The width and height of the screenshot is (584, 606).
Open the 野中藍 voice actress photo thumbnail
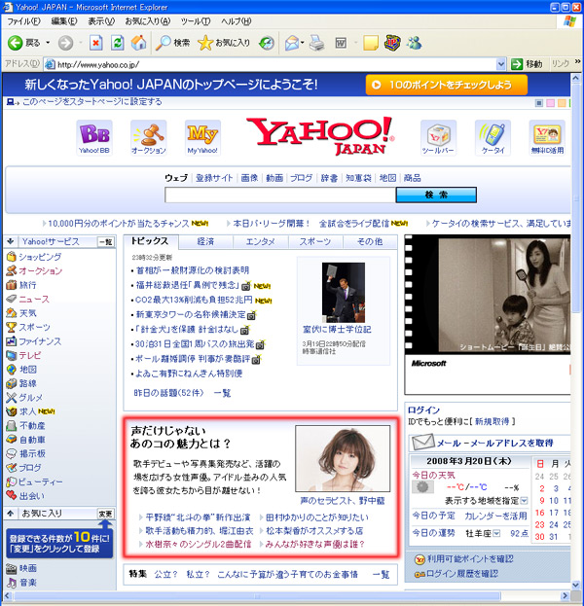tap(343, 458)
